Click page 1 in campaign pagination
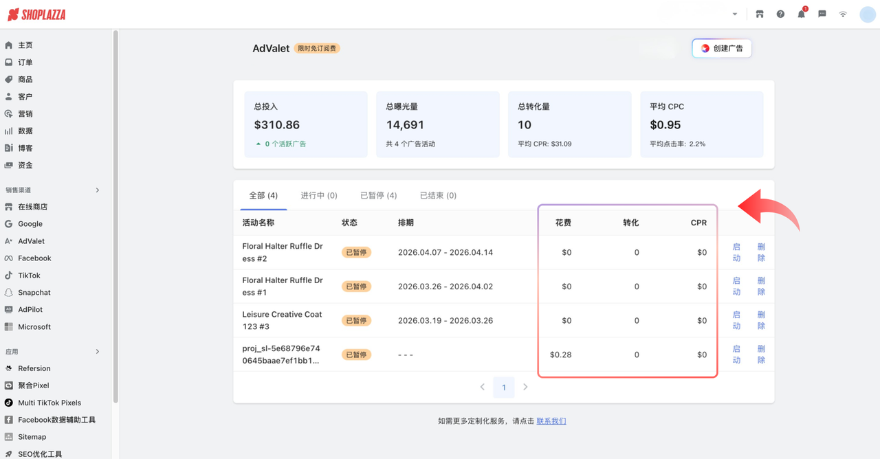This screenshot has height=459, width=880. [x=504, y=387]
